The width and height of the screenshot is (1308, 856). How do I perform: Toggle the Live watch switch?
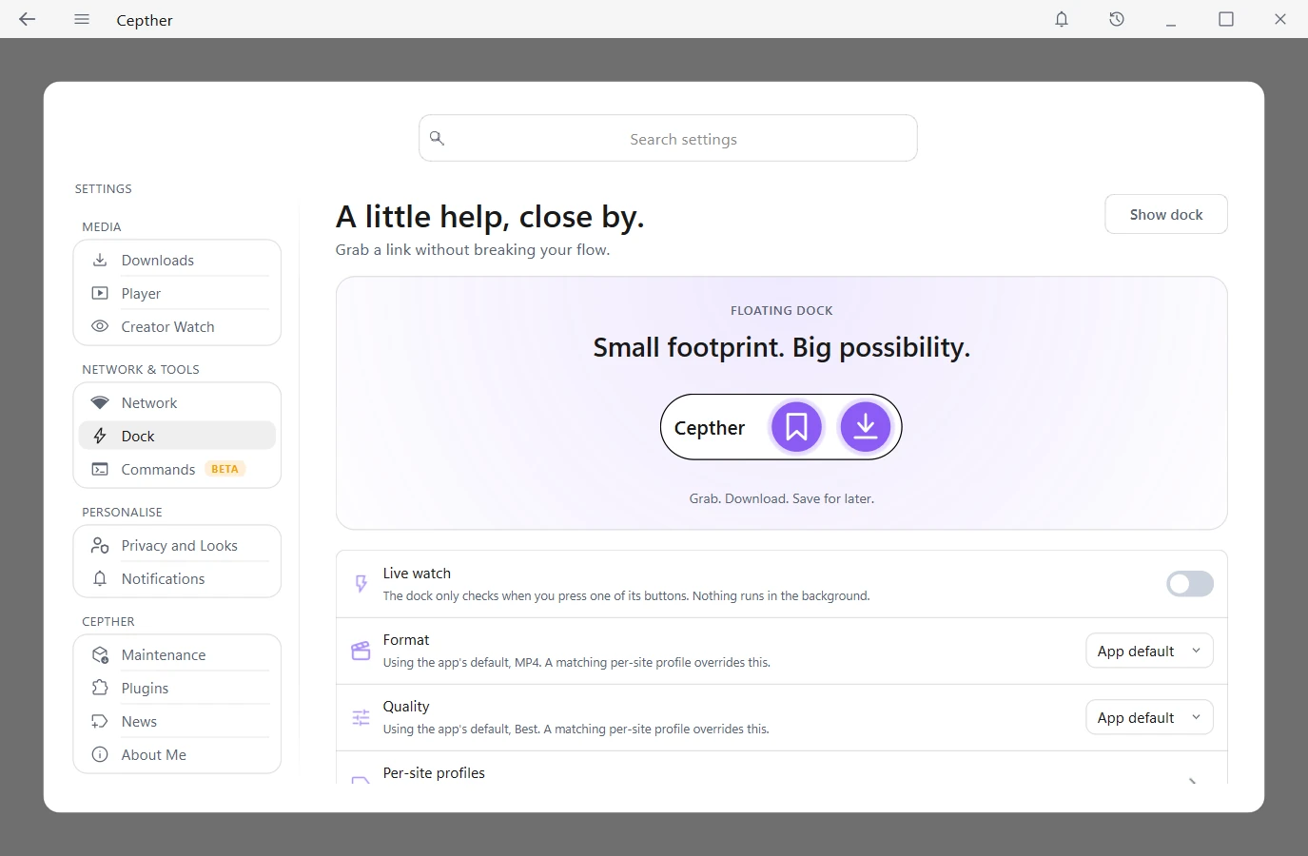(x=1190, y=584)
